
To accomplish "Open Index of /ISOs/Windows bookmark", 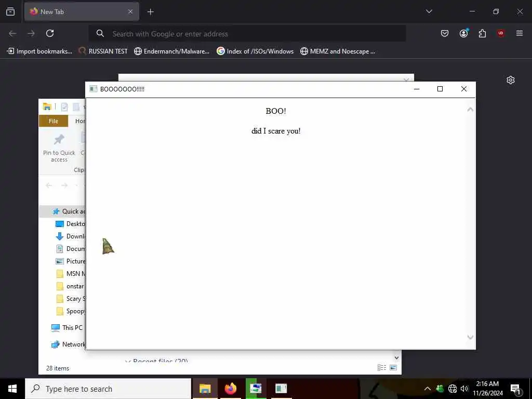I will 255,51.
